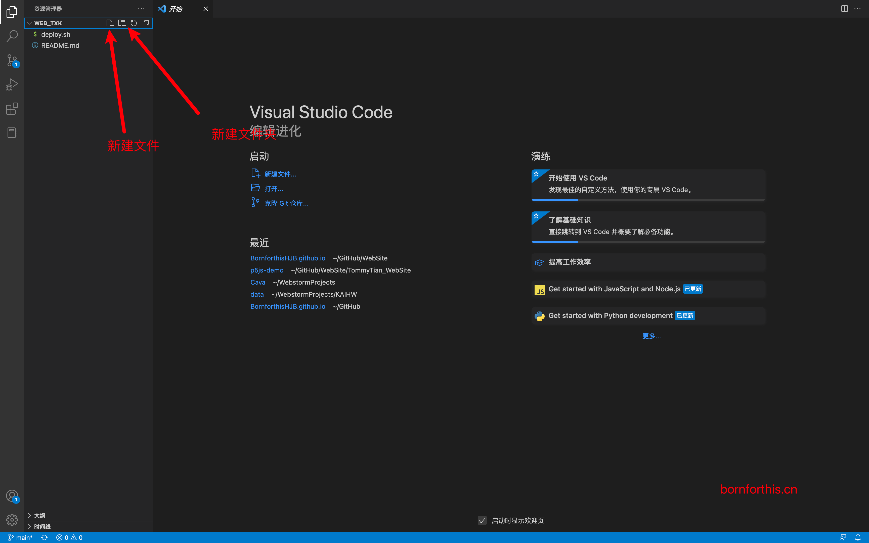Collapse all folders in explorer
The image size is (869, 543).
pyautogui.click(x=146, y=23)
